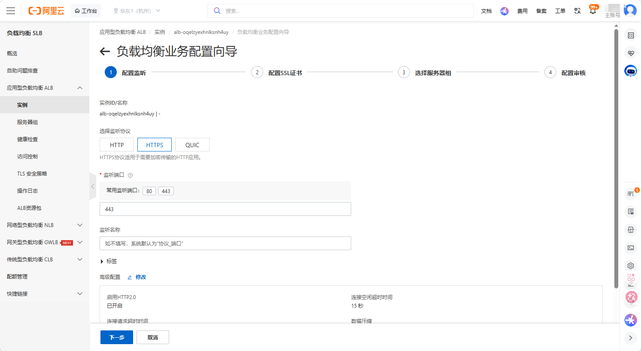Expand the right toolbar with chevron arrow
The width and height of the screenshot is (641, 351).
coord(631,338)
